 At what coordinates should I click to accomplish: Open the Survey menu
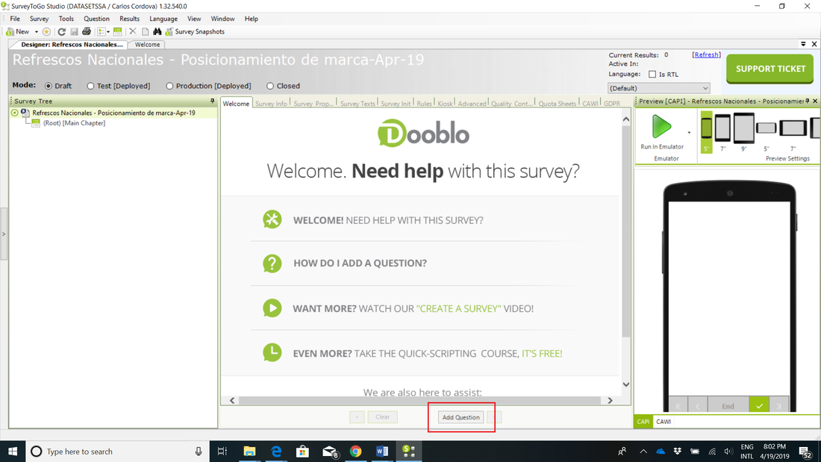[40, 19]
